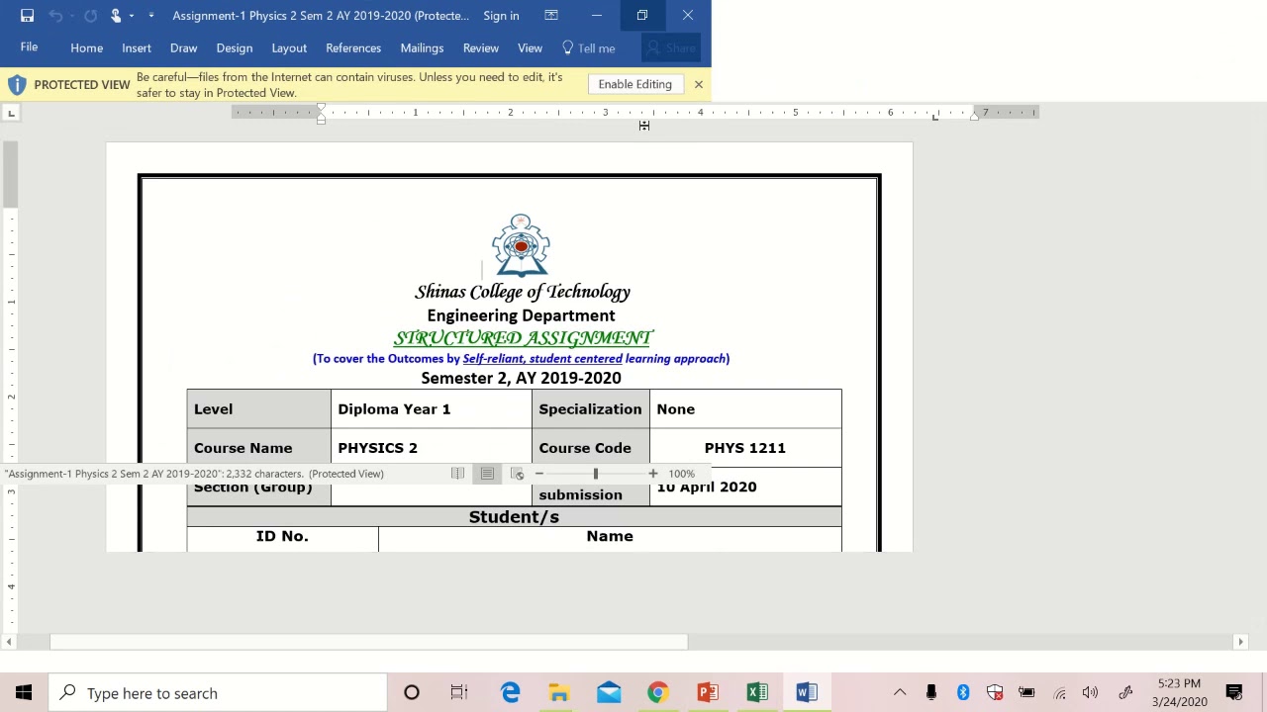
Task: Expand Customize Quick Access Toolbar dropdown
Action: (151, 16)
